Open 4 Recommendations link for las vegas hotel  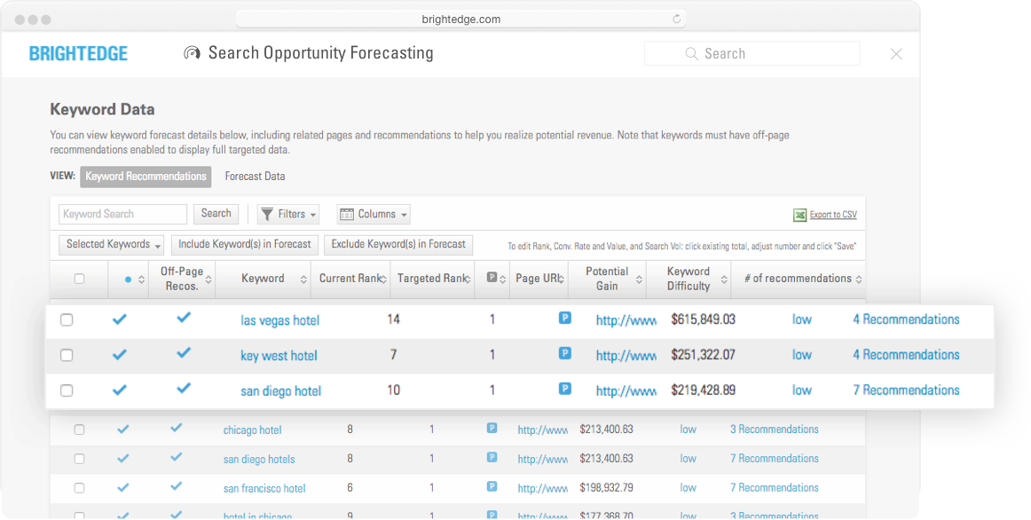pos(906,319)
